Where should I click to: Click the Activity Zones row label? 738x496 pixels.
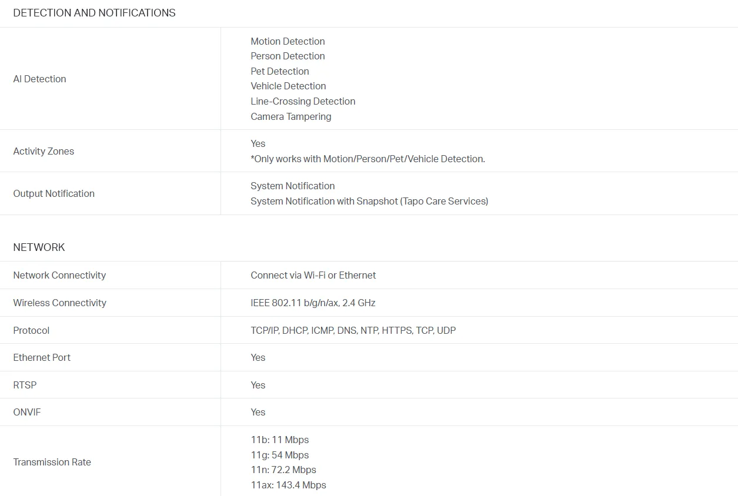pyautogui.click(x=44, y=151)
